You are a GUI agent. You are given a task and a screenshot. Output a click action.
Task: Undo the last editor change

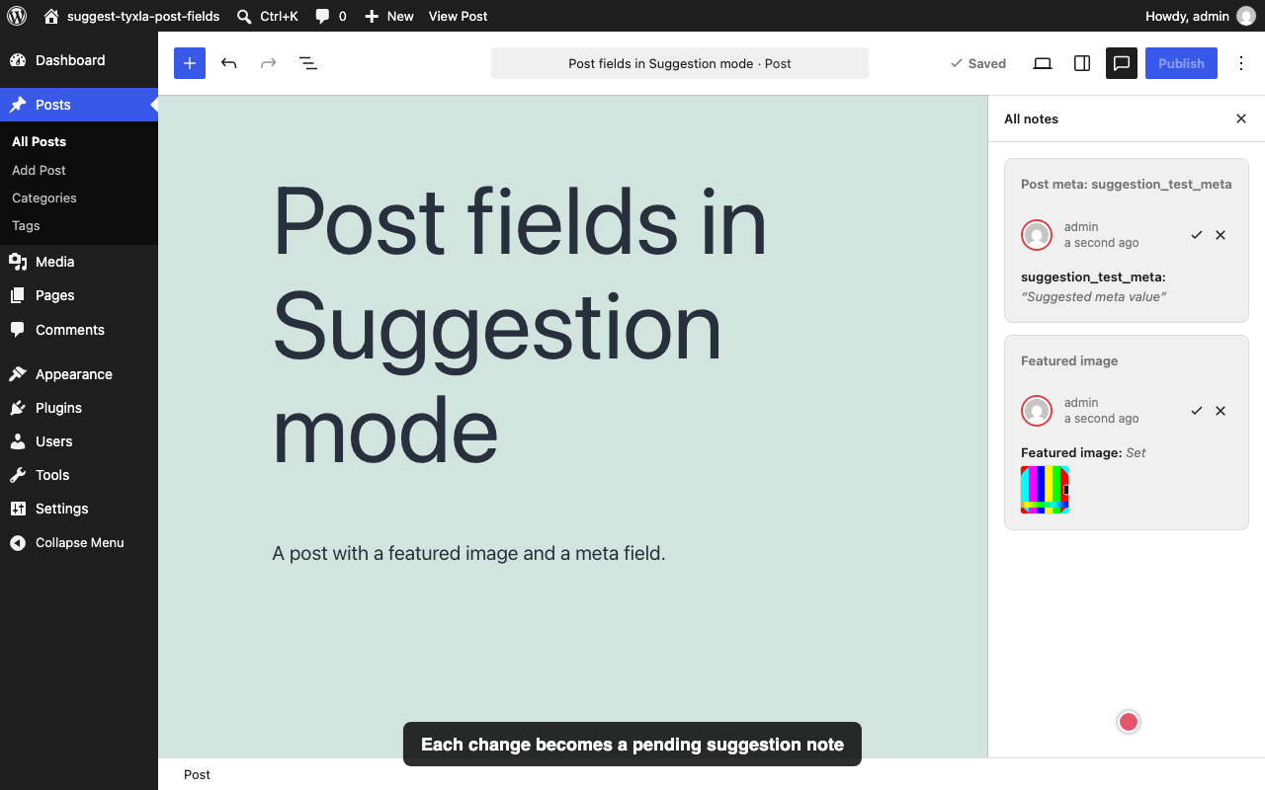(x=229, y=63)
